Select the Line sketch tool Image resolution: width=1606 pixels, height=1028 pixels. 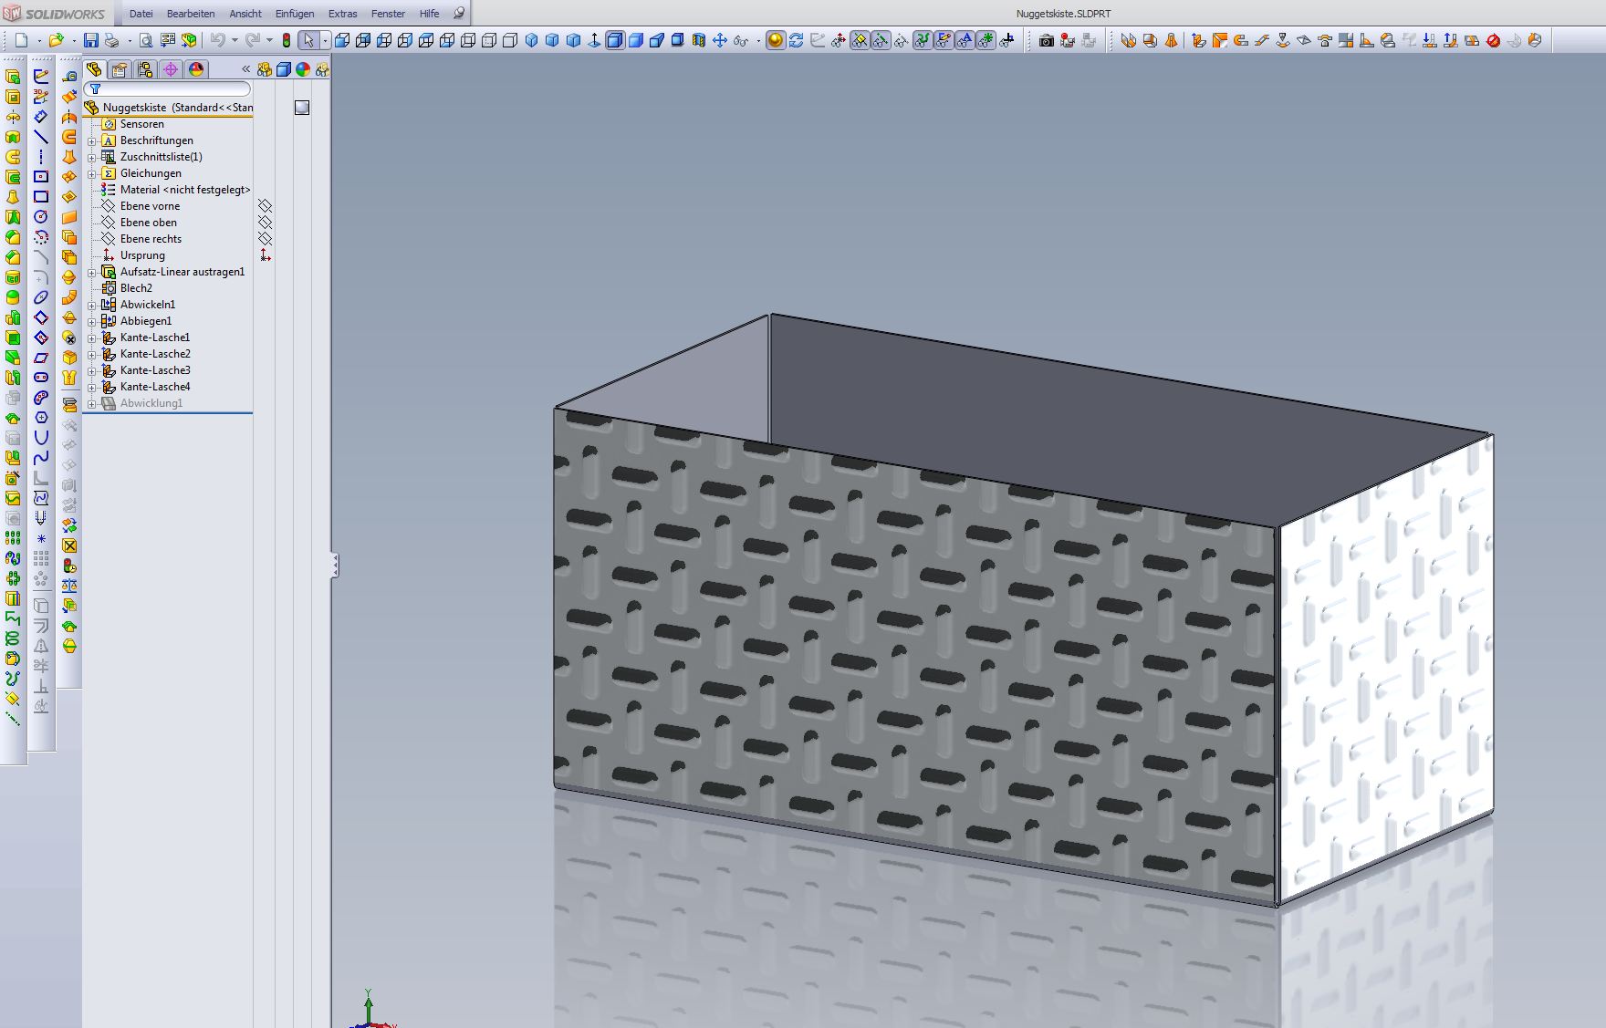pos(41,137)
